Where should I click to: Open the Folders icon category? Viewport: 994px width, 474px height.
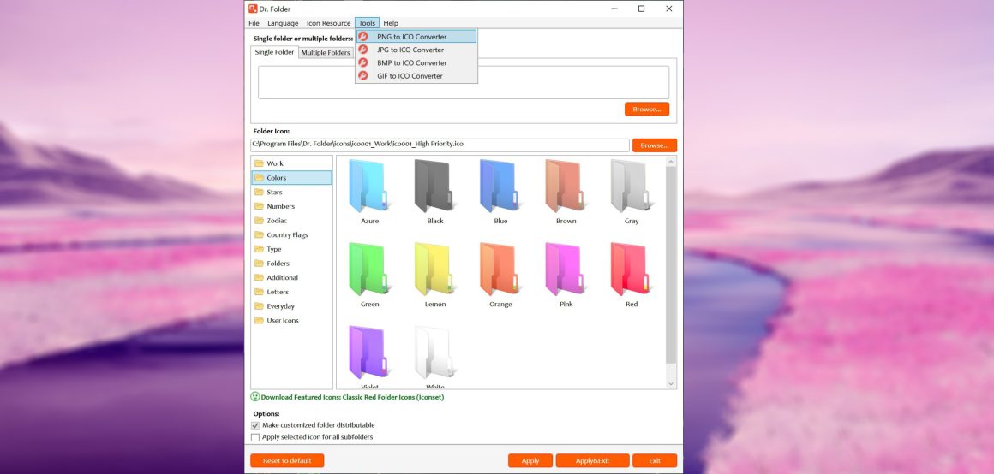(x=291, y=264)
